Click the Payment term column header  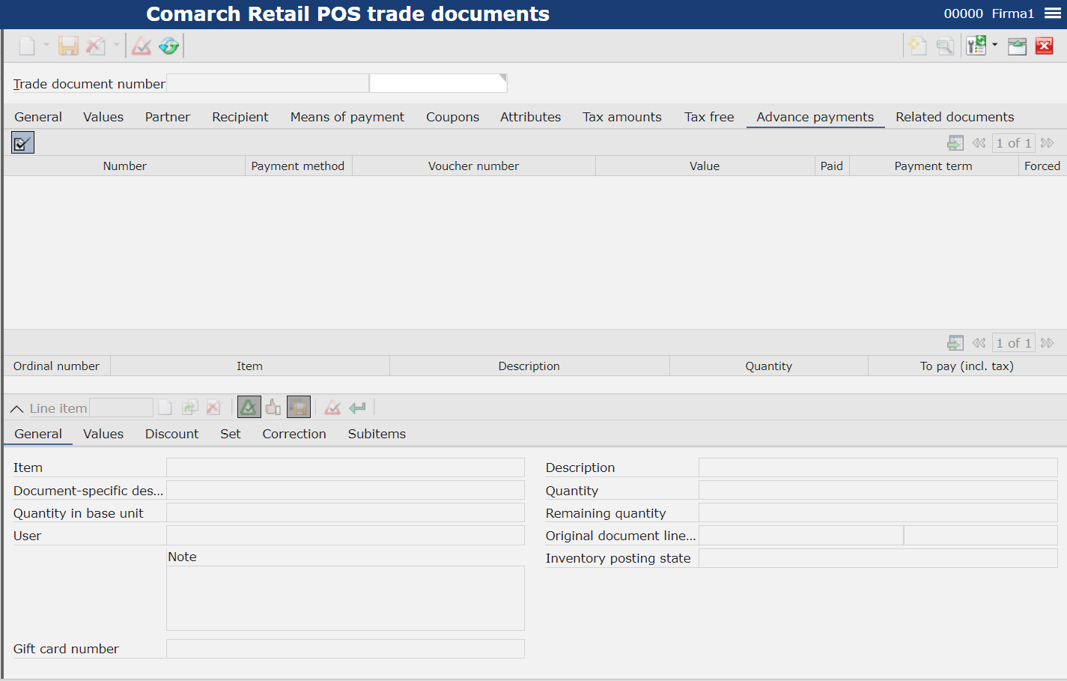point(934,166)
